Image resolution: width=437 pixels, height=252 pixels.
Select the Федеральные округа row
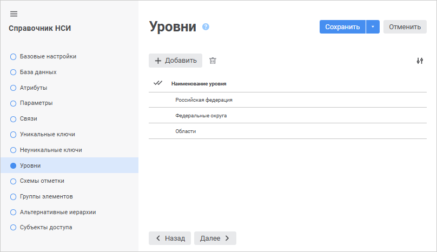201,116
